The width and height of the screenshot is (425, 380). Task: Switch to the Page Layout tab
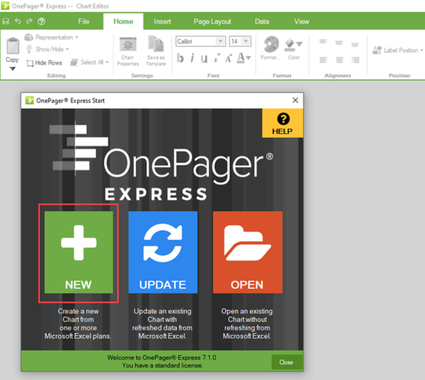click(x=212, y=22)
